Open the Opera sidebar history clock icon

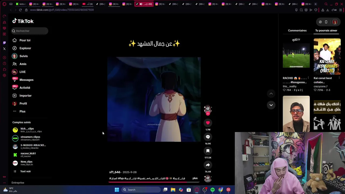pyautogui.click(x=4, y=64)
